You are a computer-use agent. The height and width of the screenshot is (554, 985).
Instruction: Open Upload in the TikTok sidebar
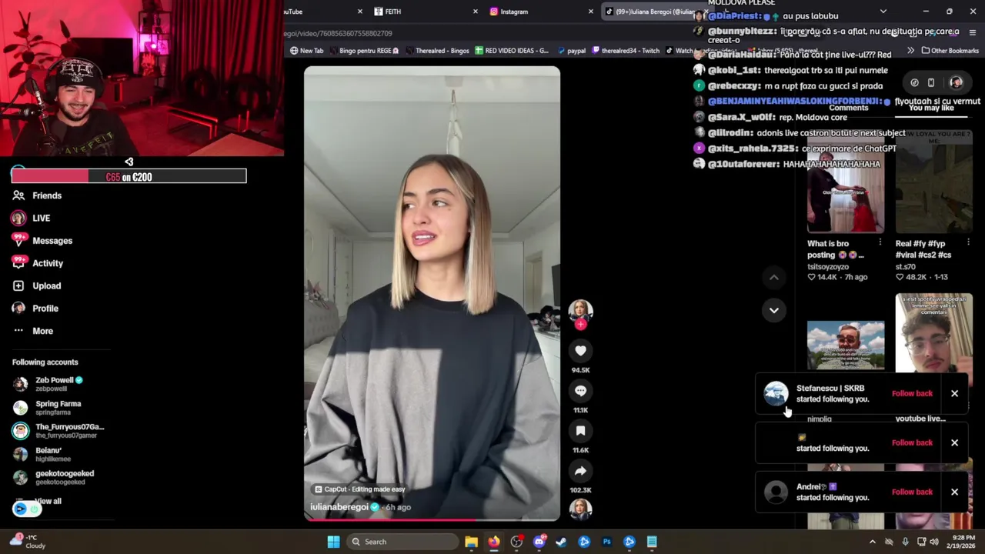(36, 285)
